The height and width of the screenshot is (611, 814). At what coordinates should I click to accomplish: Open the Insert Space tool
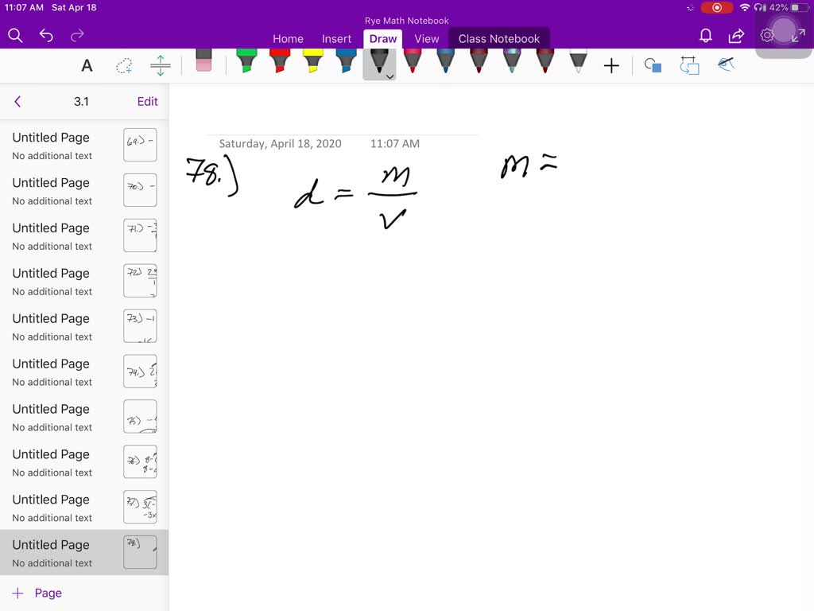[x=160, y=66]
